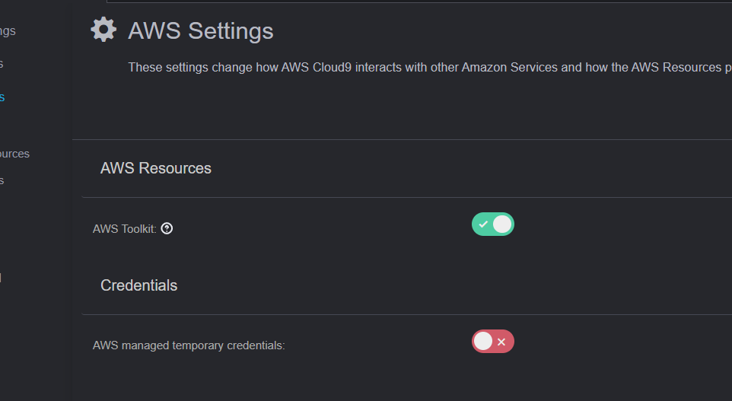Open the sidebar item just above the blue one

tap(2, 64)
